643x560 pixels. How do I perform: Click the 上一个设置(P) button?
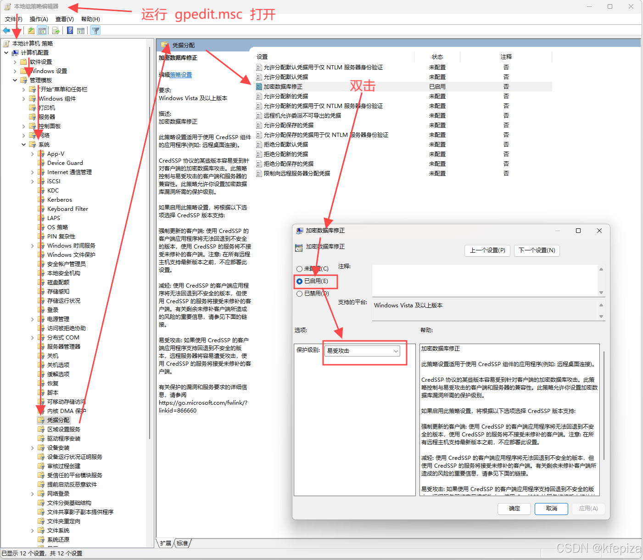[487, 250]
